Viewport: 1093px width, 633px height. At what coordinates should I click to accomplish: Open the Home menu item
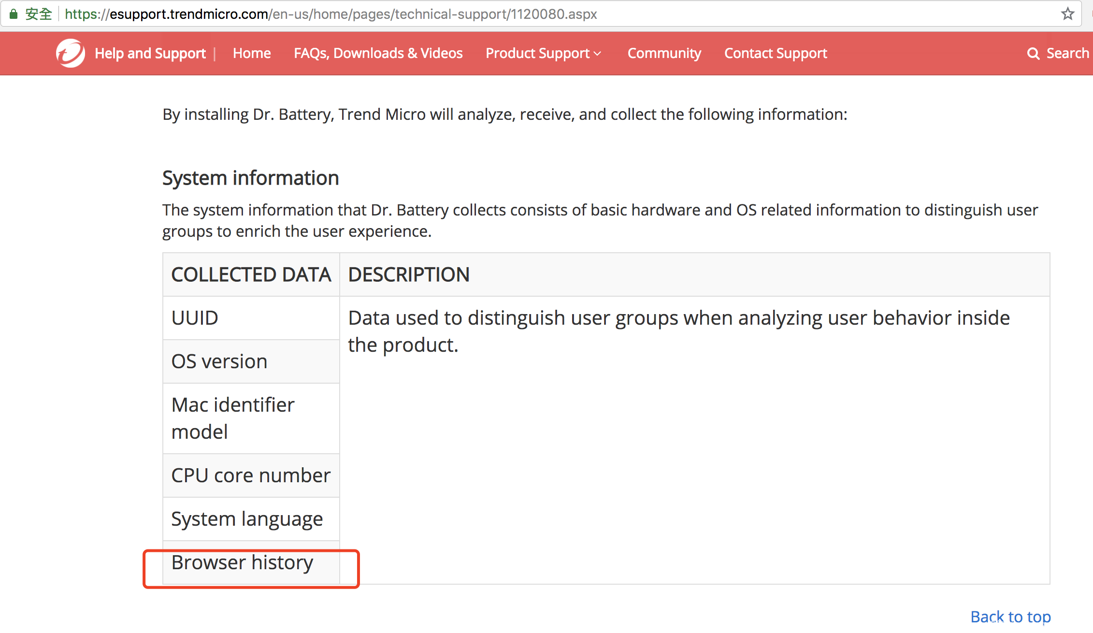[252, 53]
